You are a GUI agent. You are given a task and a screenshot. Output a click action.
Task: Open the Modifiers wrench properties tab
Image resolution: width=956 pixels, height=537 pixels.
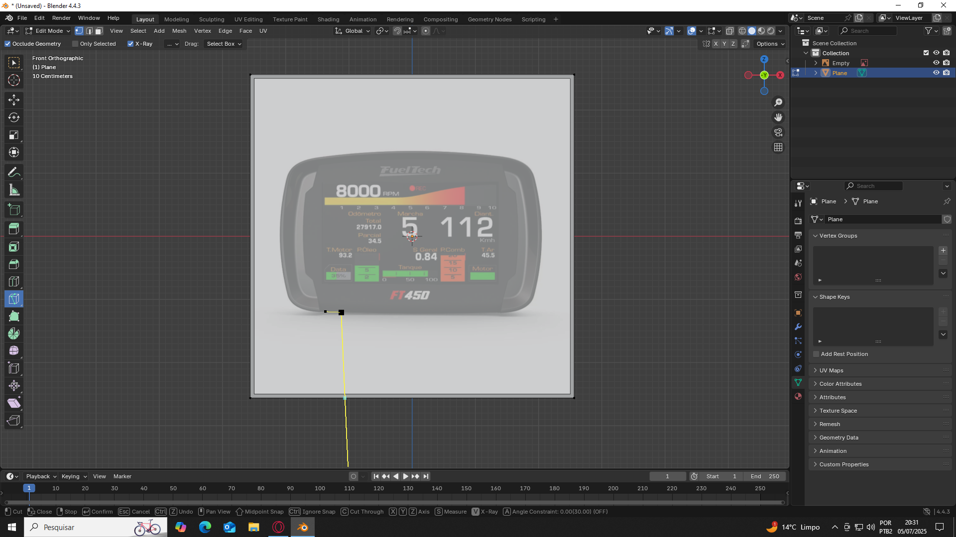tap(798, 327)
